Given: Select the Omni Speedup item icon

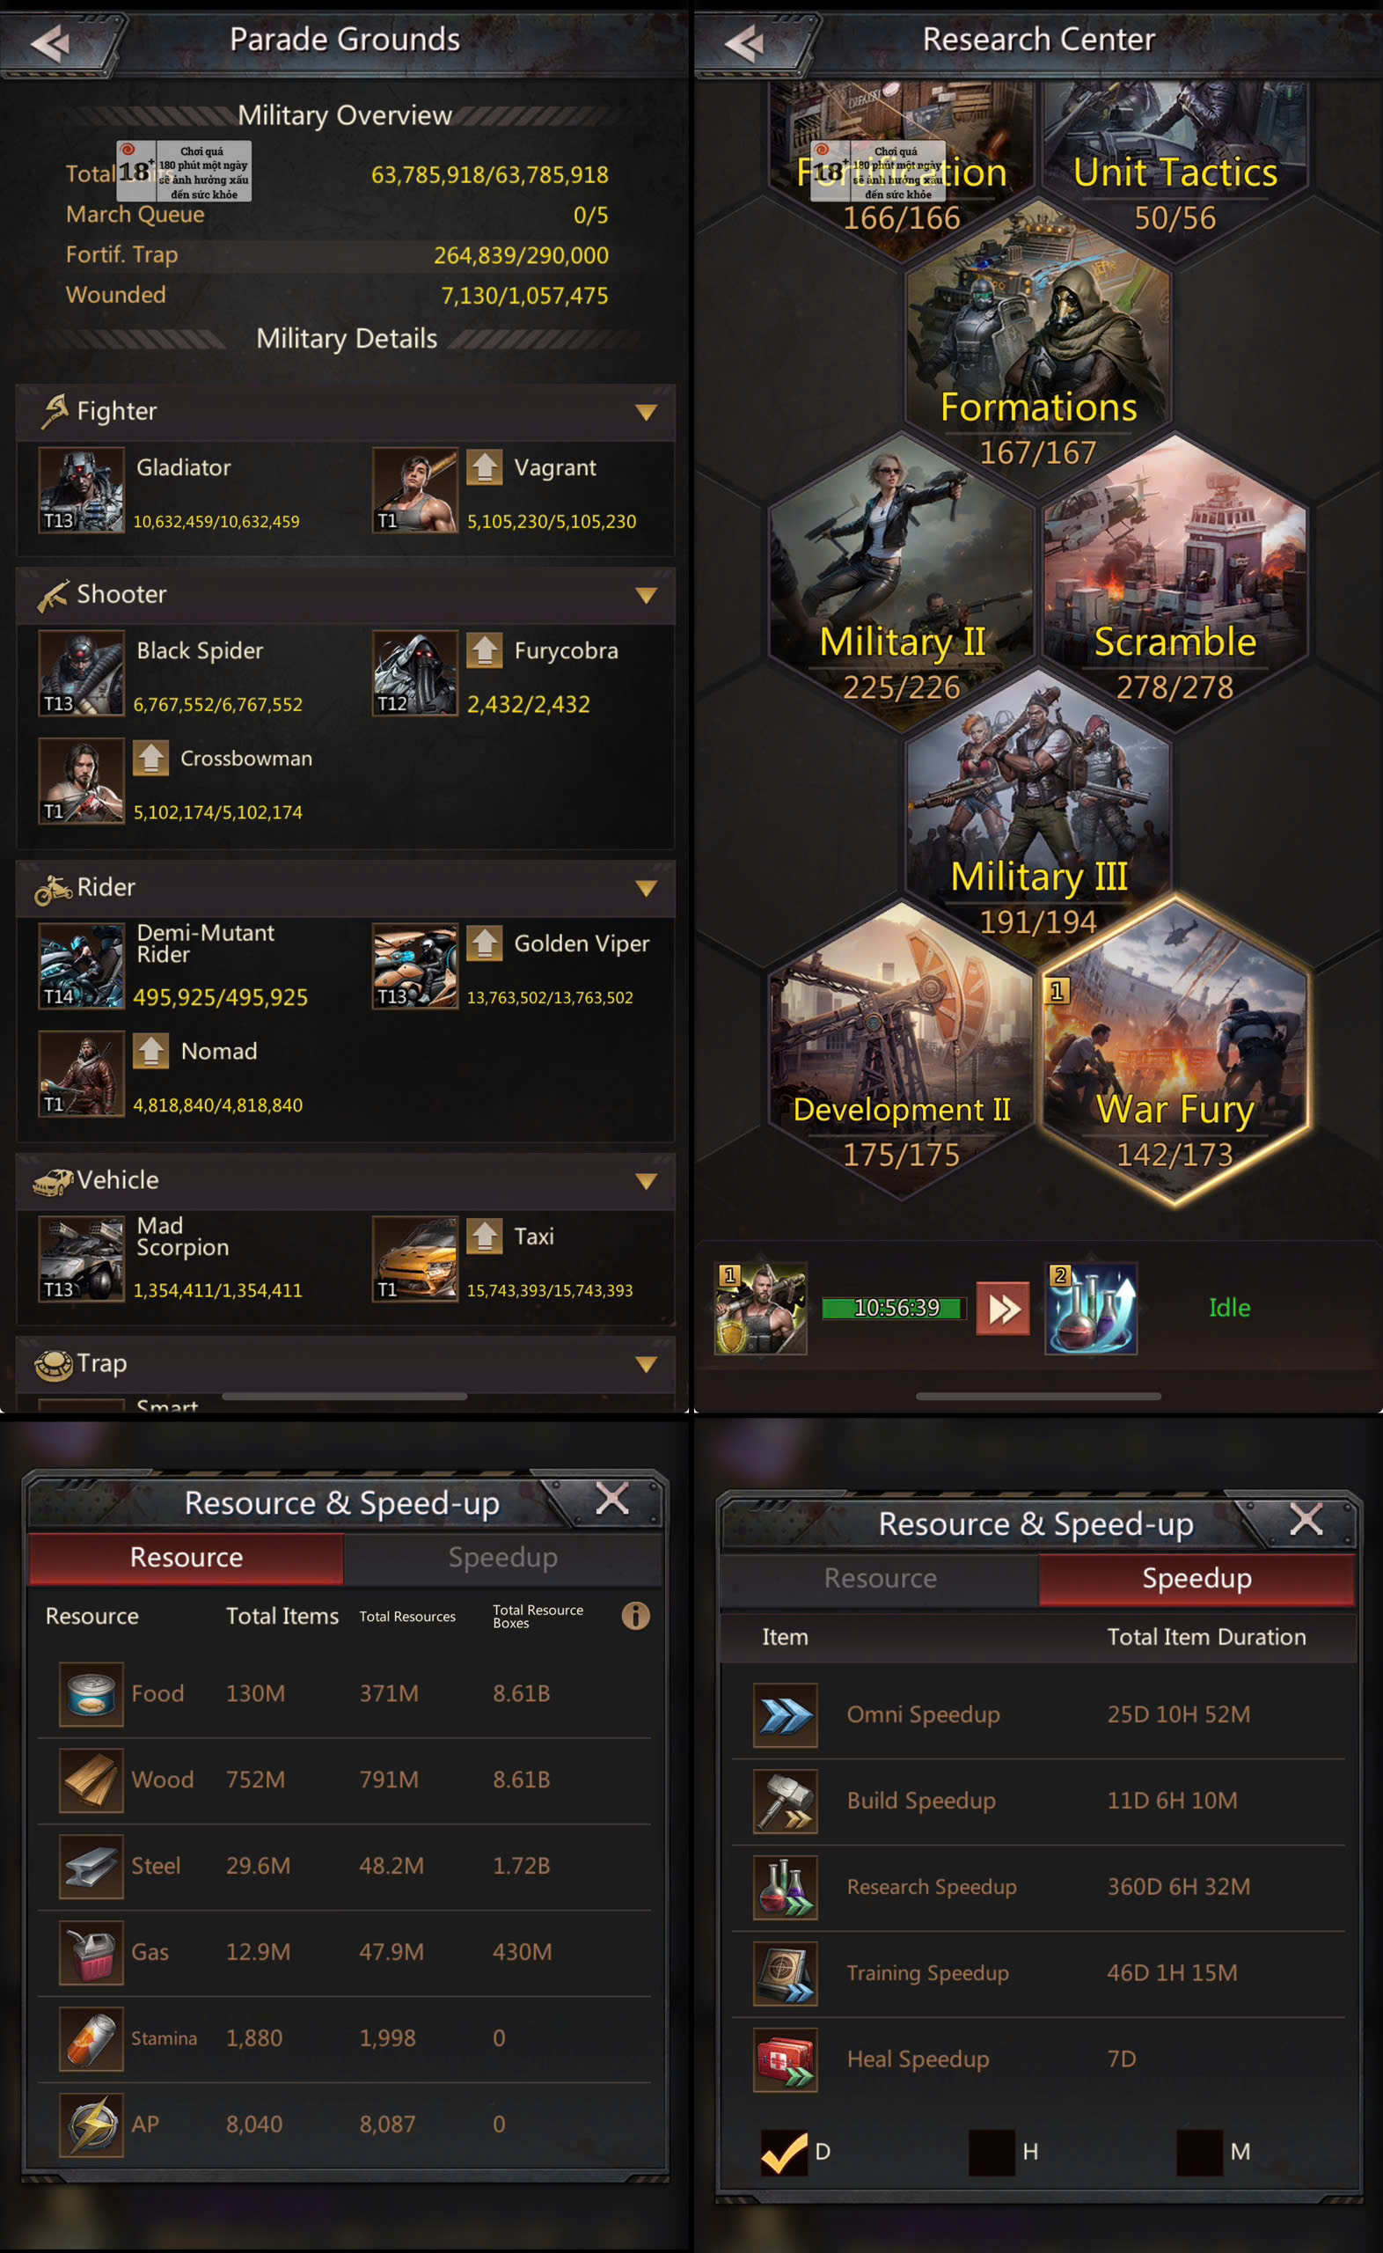Looking at the screenshot, I should pyautogui.click(x=785, y=1715).
